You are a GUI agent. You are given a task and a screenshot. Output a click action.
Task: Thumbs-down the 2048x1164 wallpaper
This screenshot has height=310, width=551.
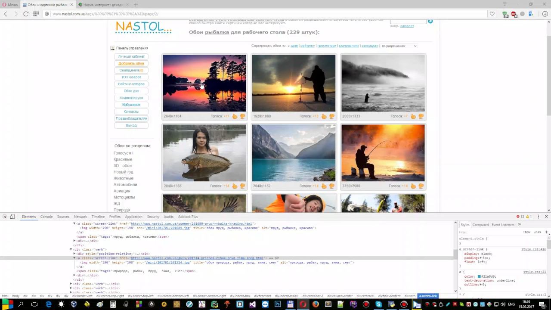point(242,116)
